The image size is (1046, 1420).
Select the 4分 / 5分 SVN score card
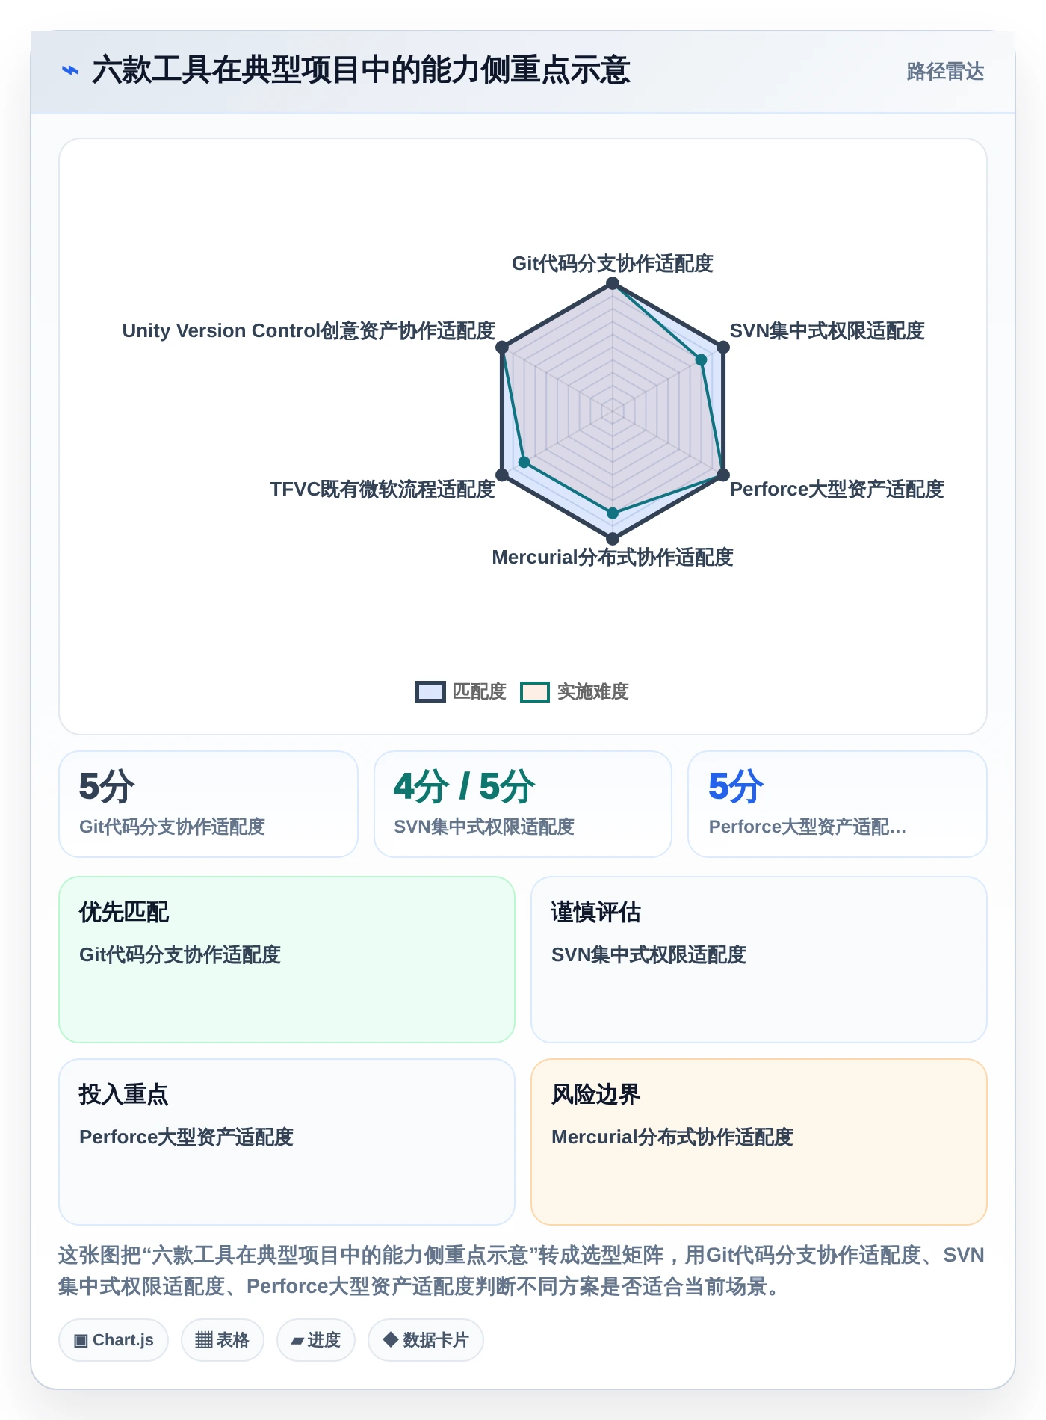click(523, 804)
